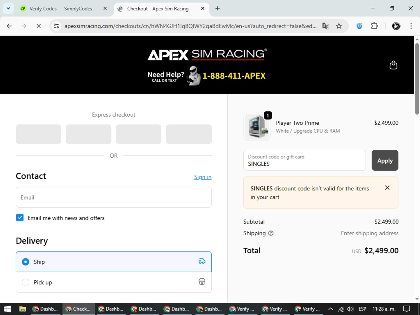This screenshot has height=315, width=420.
Task: Click the taskbar clock 11:28 a. m.
Action: [x=384, y=309]
